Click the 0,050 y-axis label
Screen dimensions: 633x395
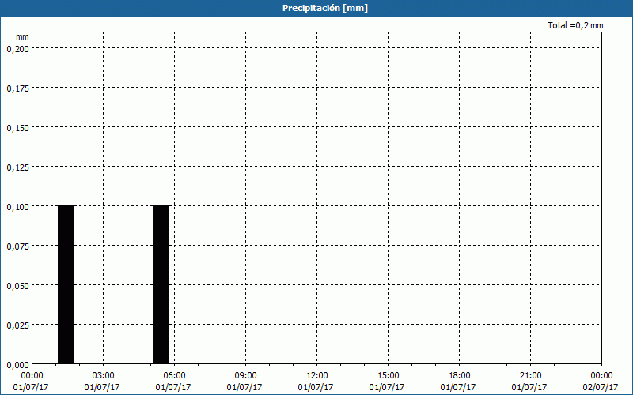pos(18,286)
